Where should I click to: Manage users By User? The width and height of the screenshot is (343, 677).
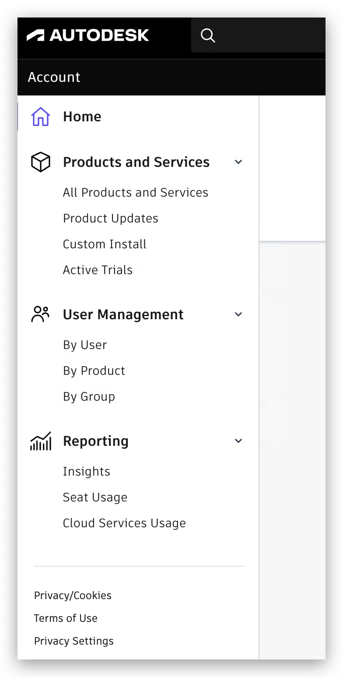(84, 345)
